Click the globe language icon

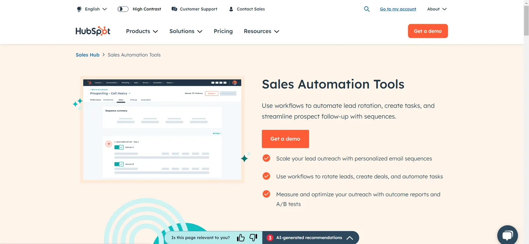tap(79, 9)
